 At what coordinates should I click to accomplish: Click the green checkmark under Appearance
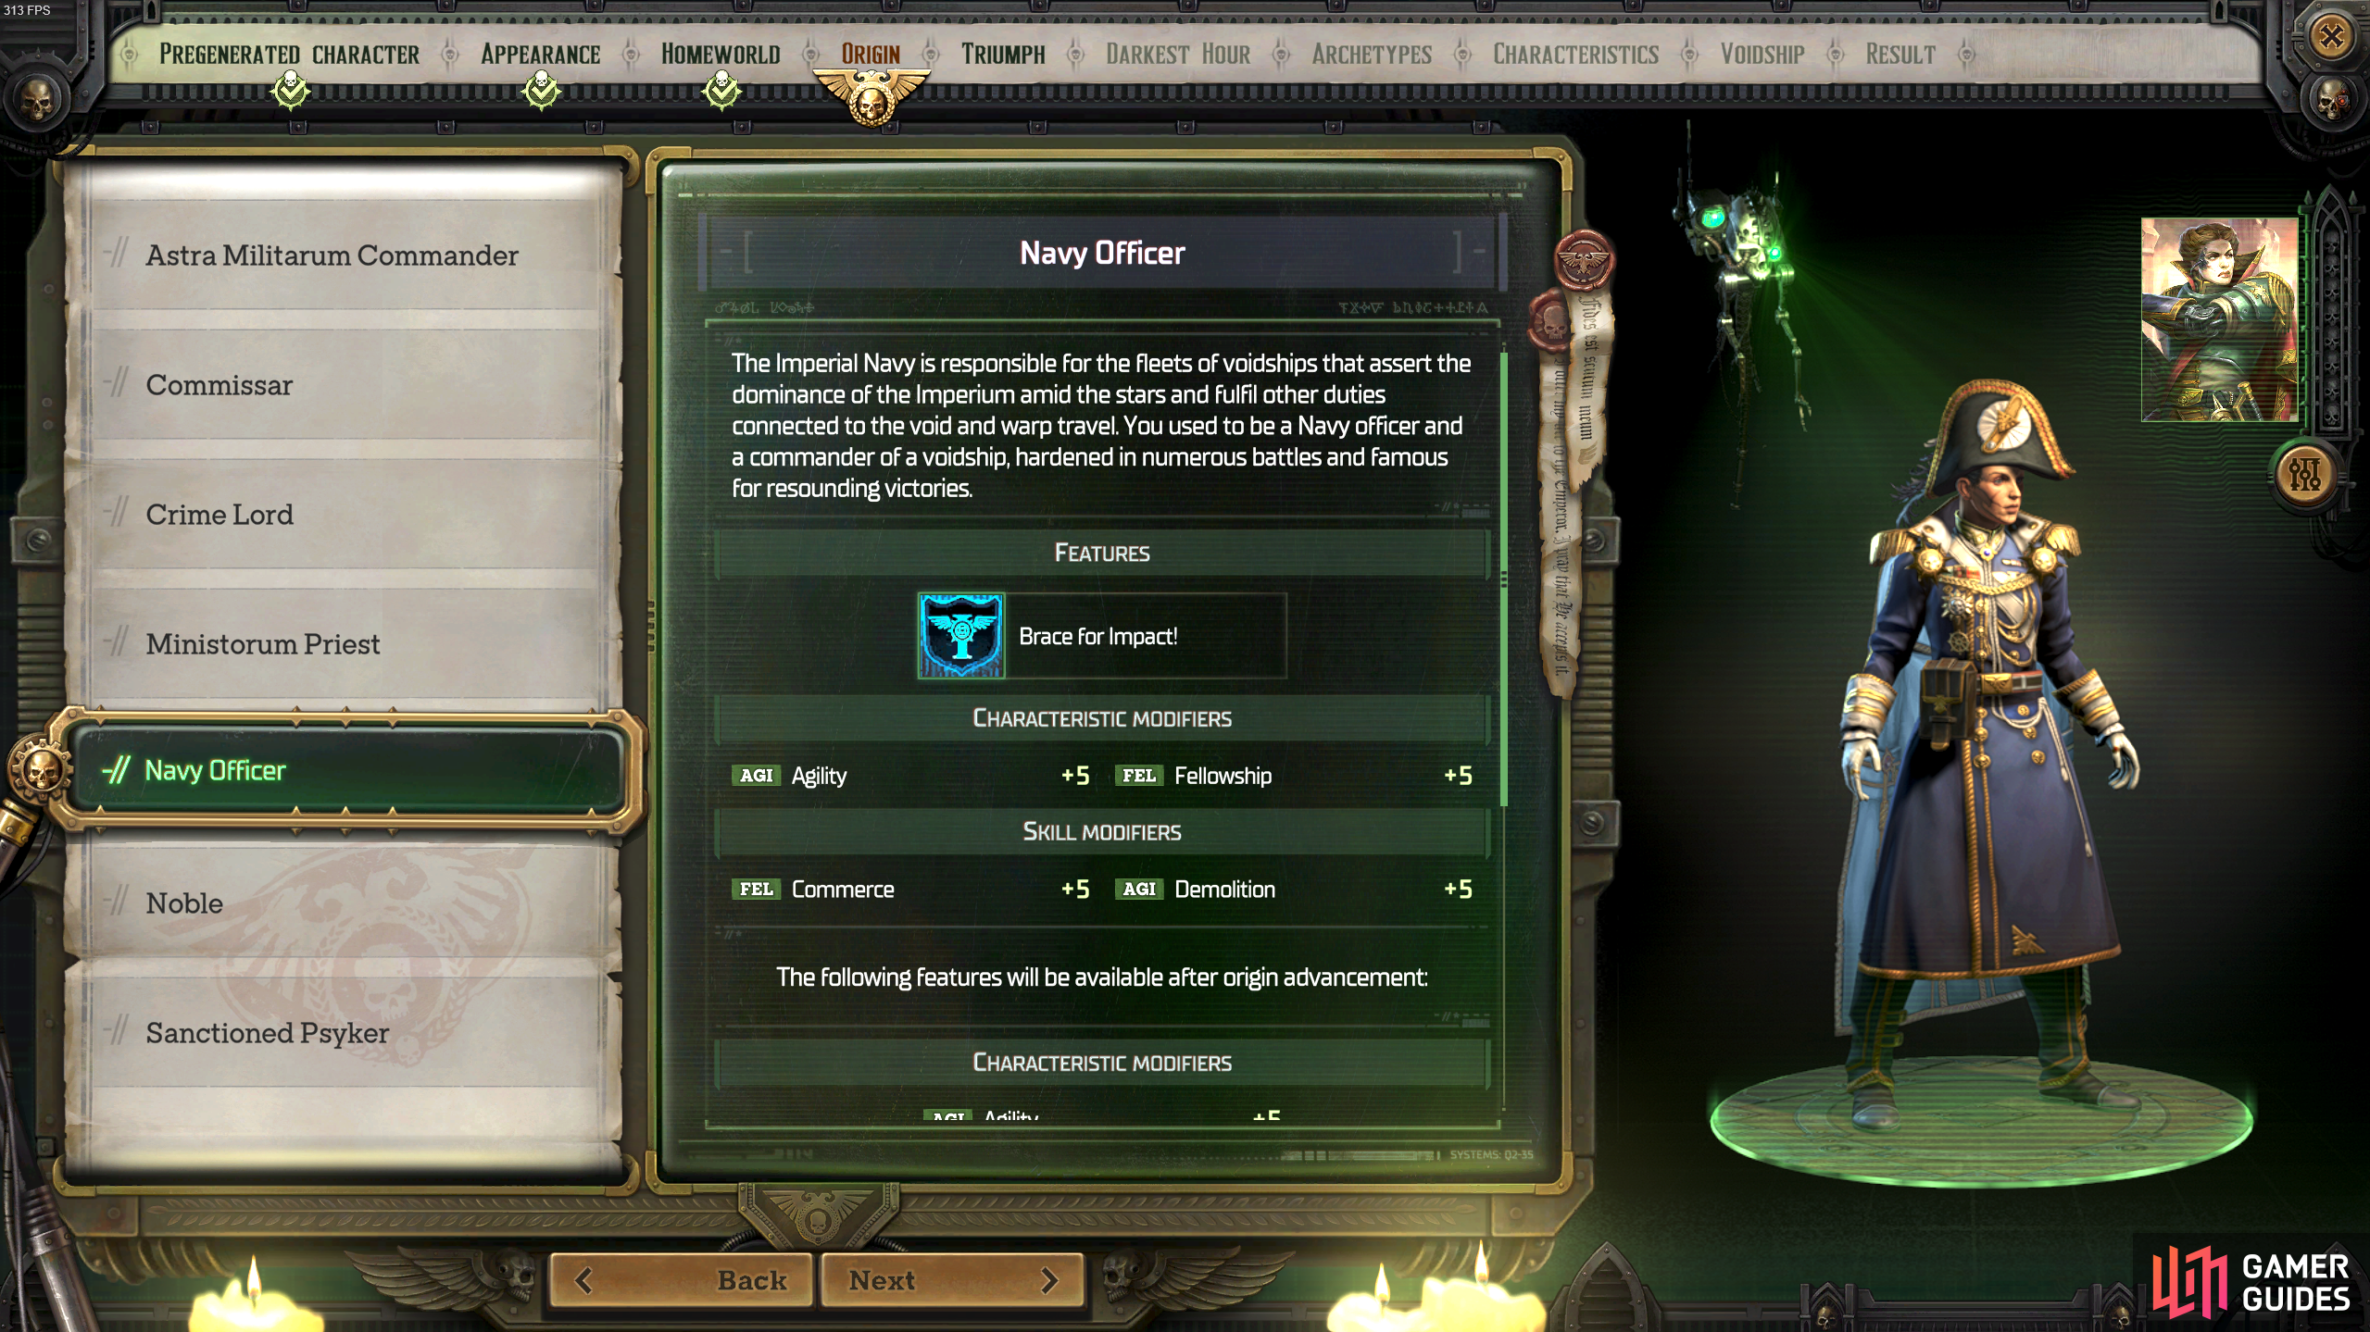(541, 92)
